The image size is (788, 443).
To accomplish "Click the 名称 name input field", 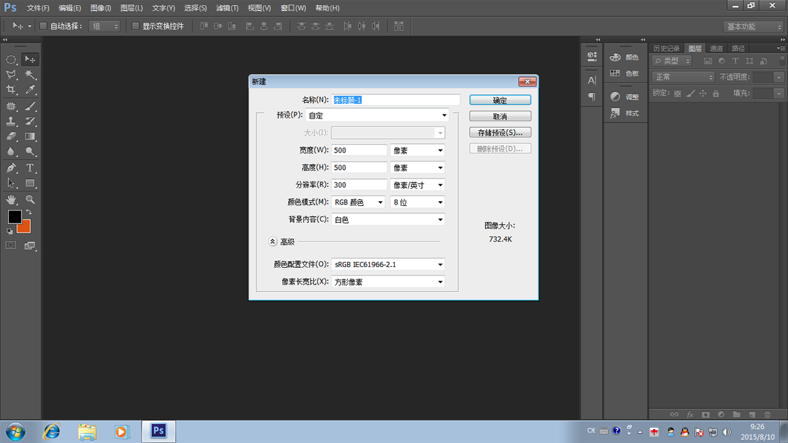I will point(395,100).
